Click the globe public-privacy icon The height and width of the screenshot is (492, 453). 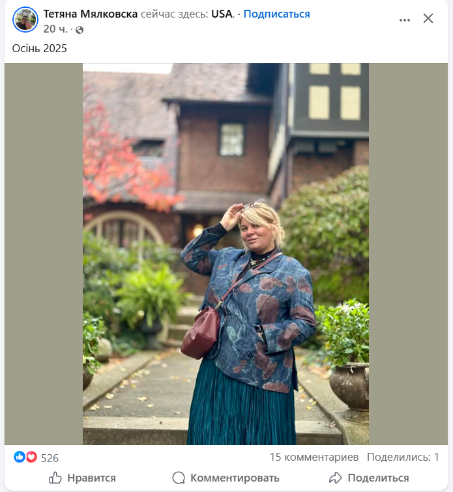[x=80, y=29]
